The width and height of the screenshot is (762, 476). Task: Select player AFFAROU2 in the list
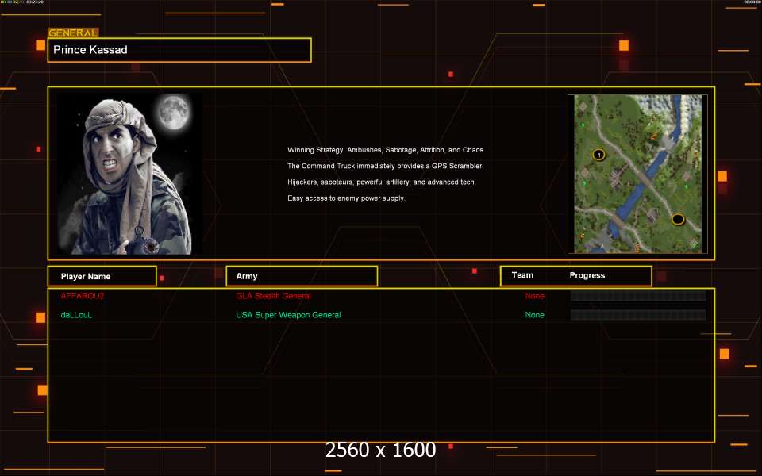click(x=83, y=296)
